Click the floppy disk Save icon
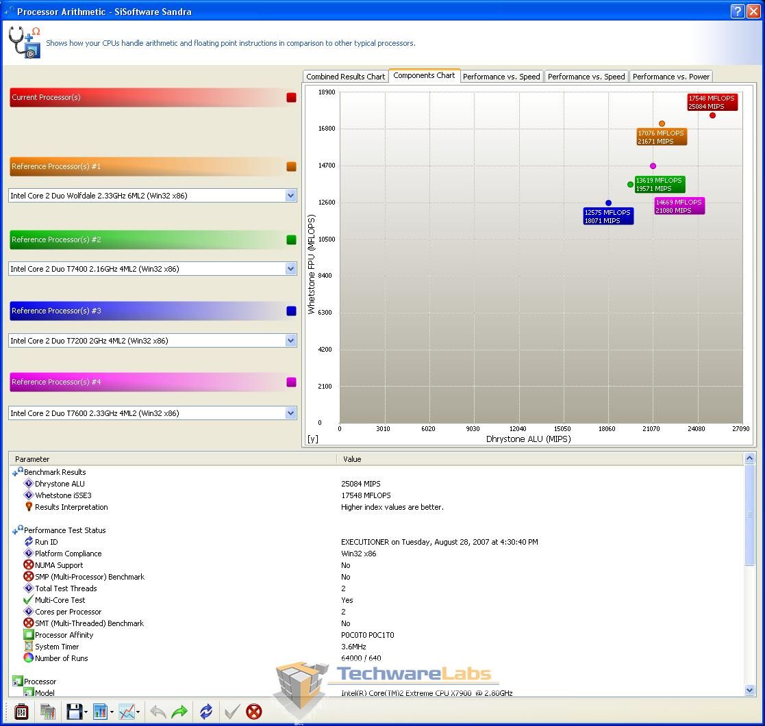The image size is (765, 726). (74, 712)
